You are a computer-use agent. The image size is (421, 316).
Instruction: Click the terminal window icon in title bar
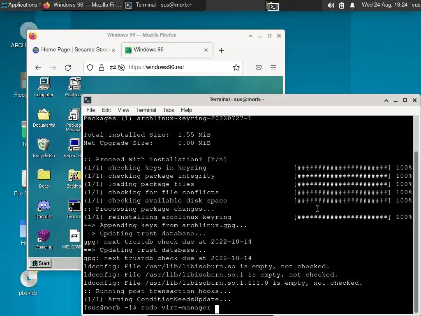[x=88, y=100]
